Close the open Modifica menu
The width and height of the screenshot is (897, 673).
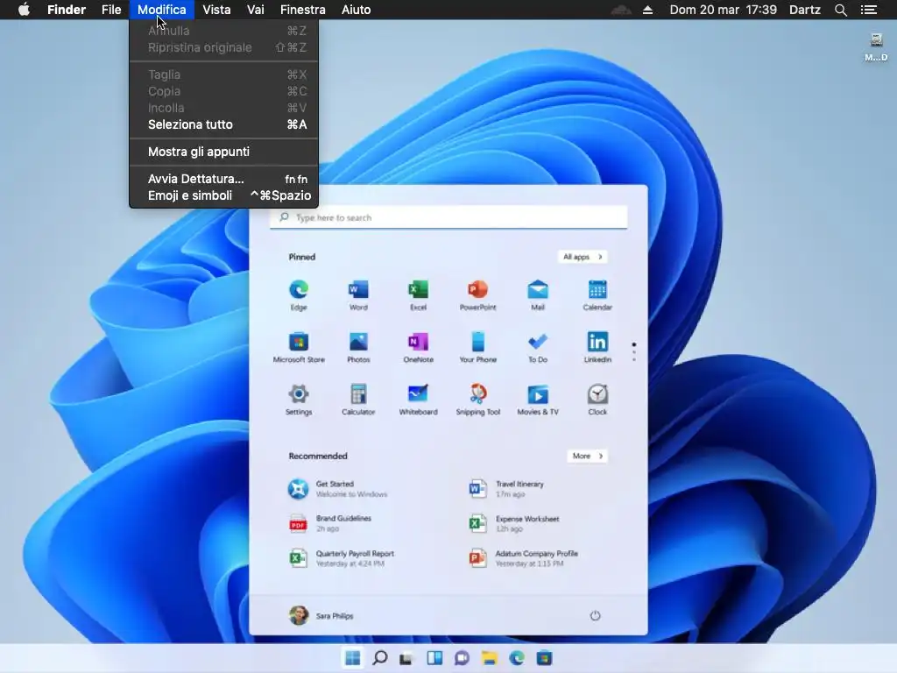pyautogui.click(x=161, y=10)
